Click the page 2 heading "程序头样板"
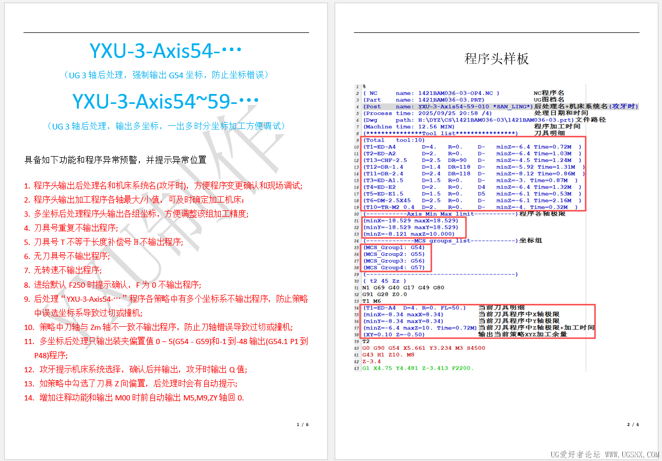The width and height of the screenshot is (662, 461). point(496,58)
